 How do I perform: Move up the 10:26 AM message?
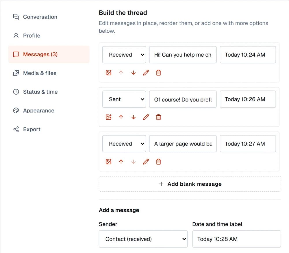click(121, 117)
